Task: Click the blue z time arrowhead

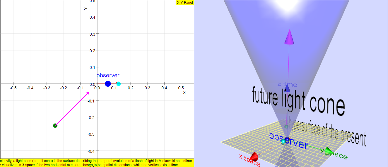Action: click(287, 88)
